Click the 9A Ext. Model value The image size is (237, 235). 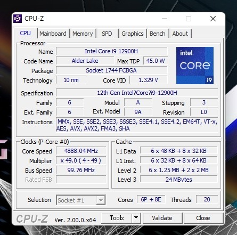coord(138,112)
